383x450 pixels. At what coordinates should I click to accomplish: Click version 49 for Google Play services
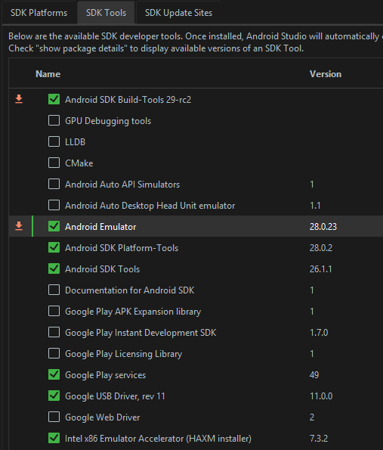314,375
